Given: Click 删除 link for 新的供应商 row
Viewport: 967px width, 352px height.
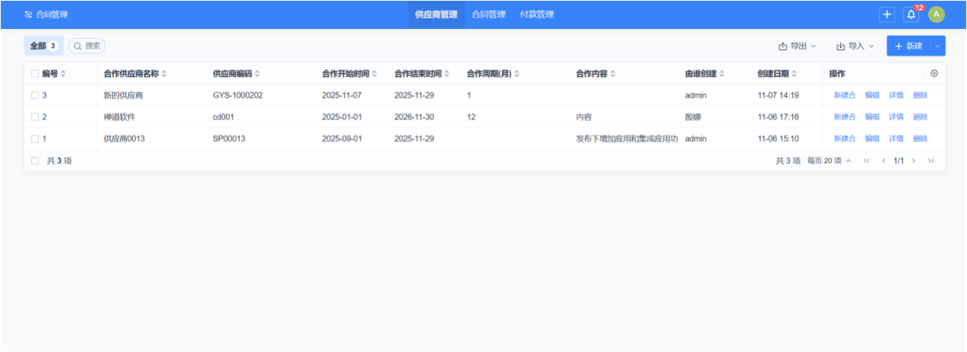Looking at the screenshot, I should point(920,95).
